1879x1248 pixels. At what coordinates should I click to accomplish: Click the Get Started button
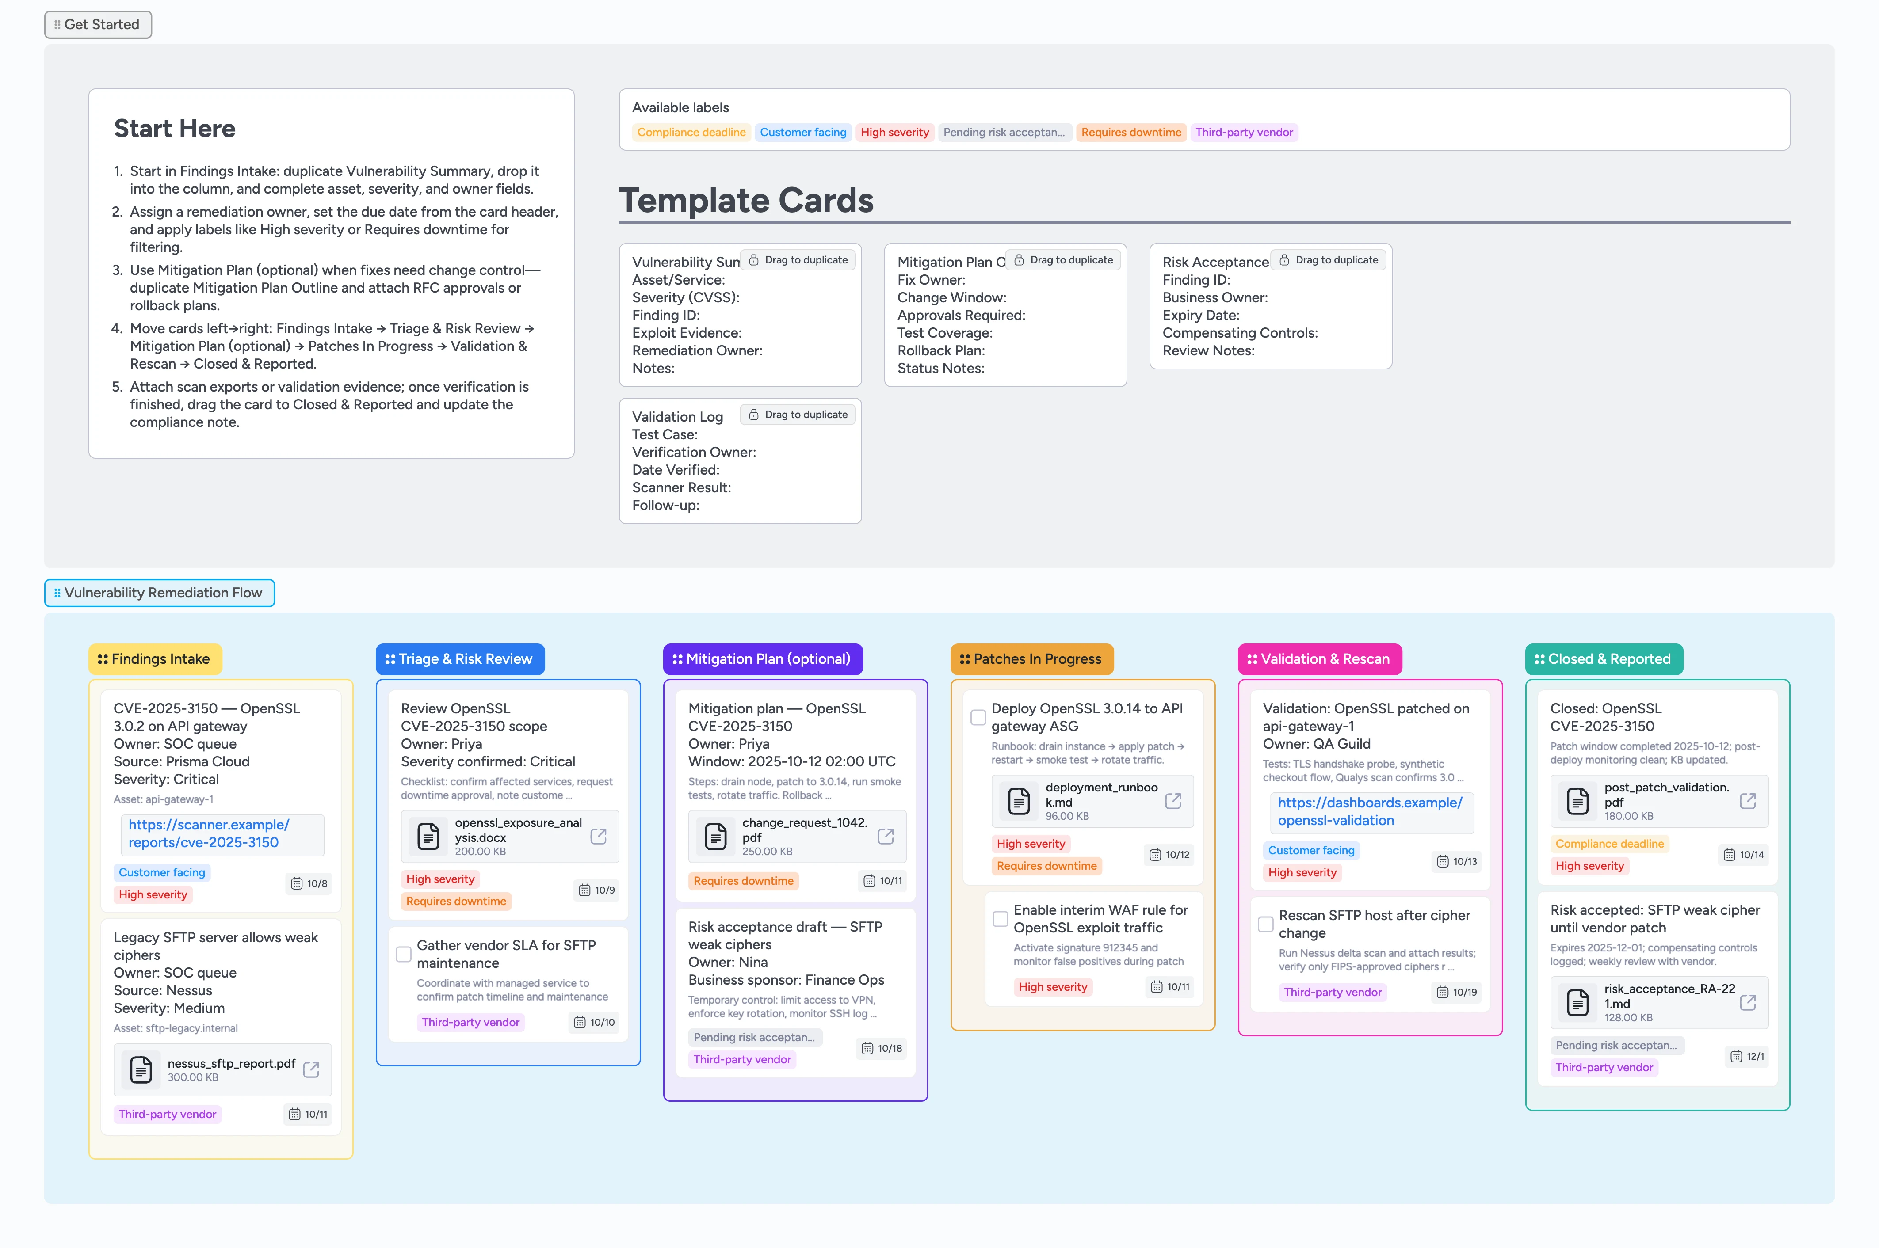point(97,24)
